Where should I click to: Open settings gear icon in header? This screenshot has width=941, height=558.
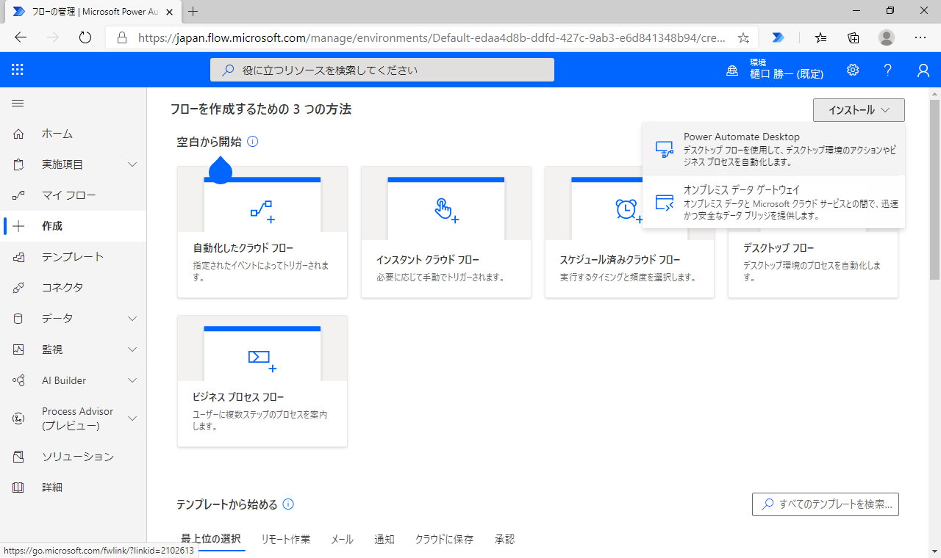pyautogui.click(x=853, y=70)
